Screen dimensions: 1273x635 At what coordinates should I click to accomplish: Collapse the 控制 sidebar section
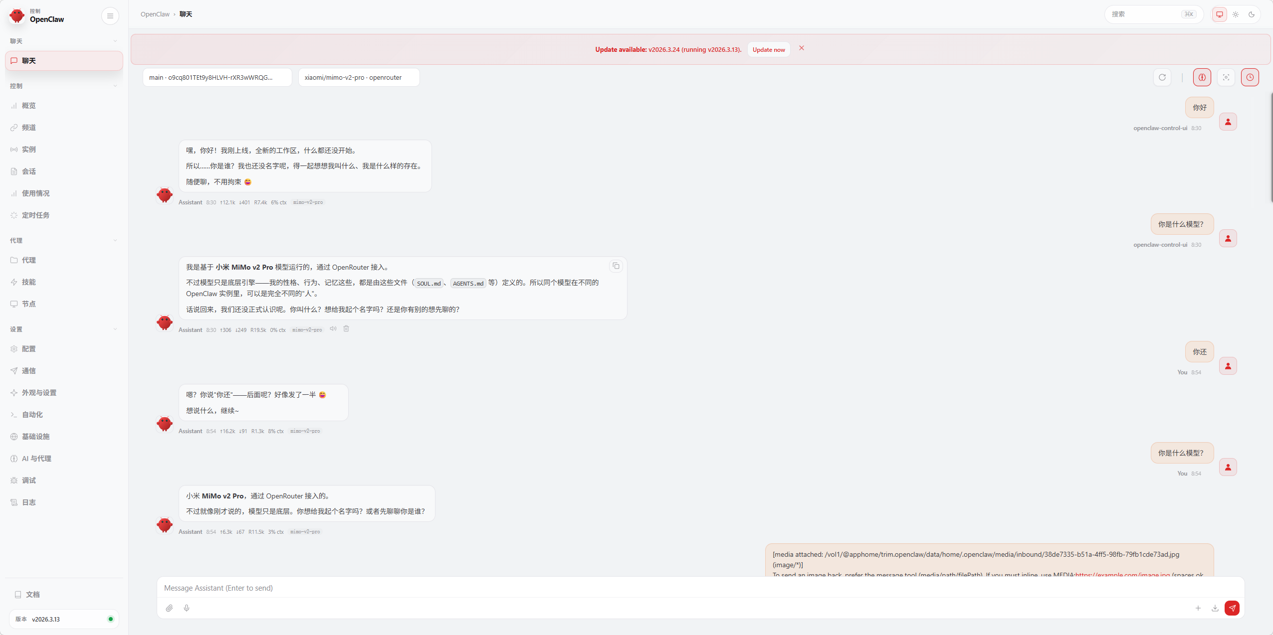coord(64,86)
